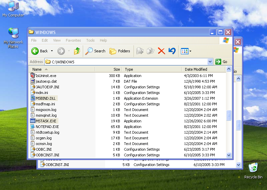Click Application Extension type text
This screenshot has height=190, width=267.
pos(141,98)
